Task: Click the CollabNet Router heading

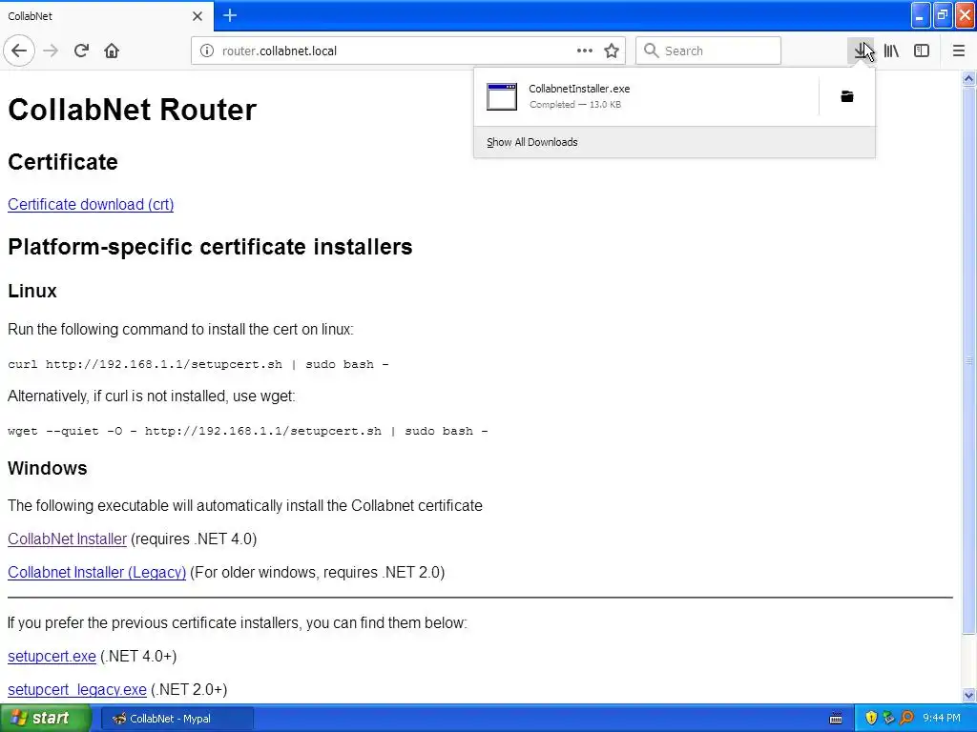Action: pyautogui.click(x=132, y=110)
